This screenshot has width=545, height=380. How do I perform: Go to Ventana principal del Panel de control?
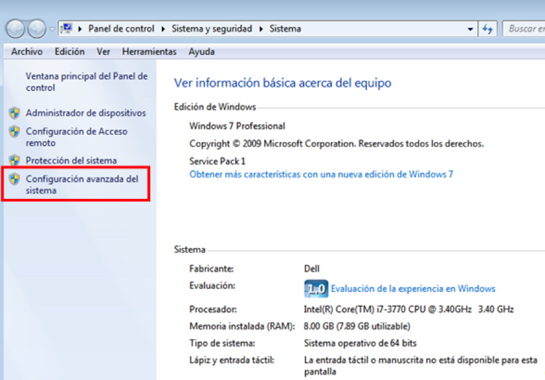click(85, 81)
